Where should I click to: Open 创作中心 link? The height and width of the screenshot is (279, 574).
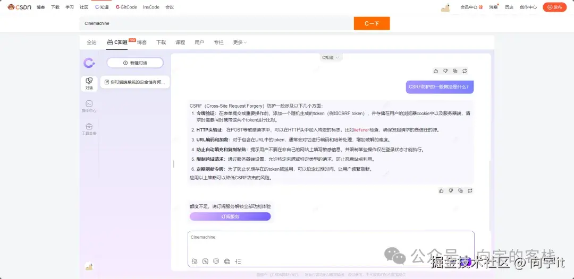(x=528, y=7)
